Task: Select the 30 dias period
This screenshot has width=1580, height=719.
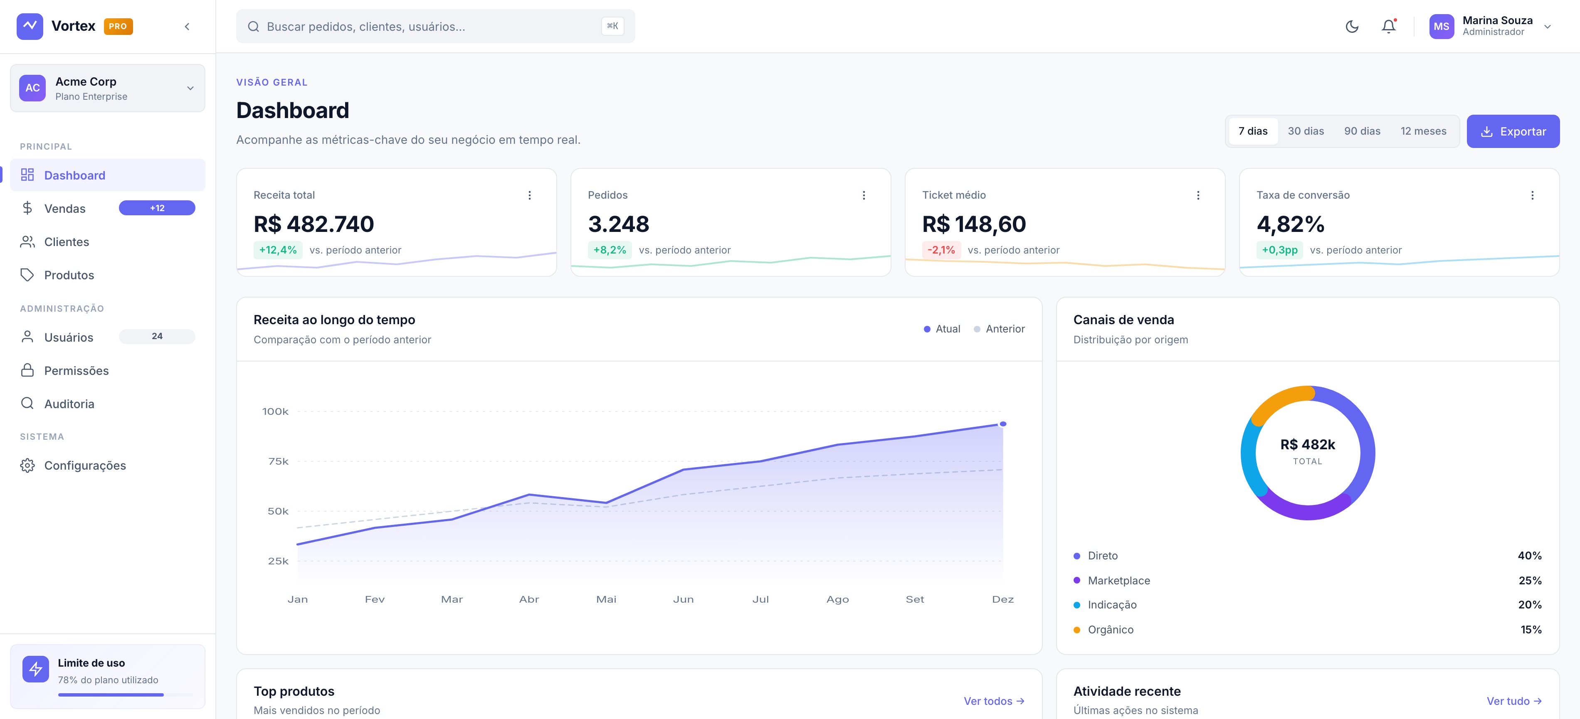Action: tap(1305, 131)
